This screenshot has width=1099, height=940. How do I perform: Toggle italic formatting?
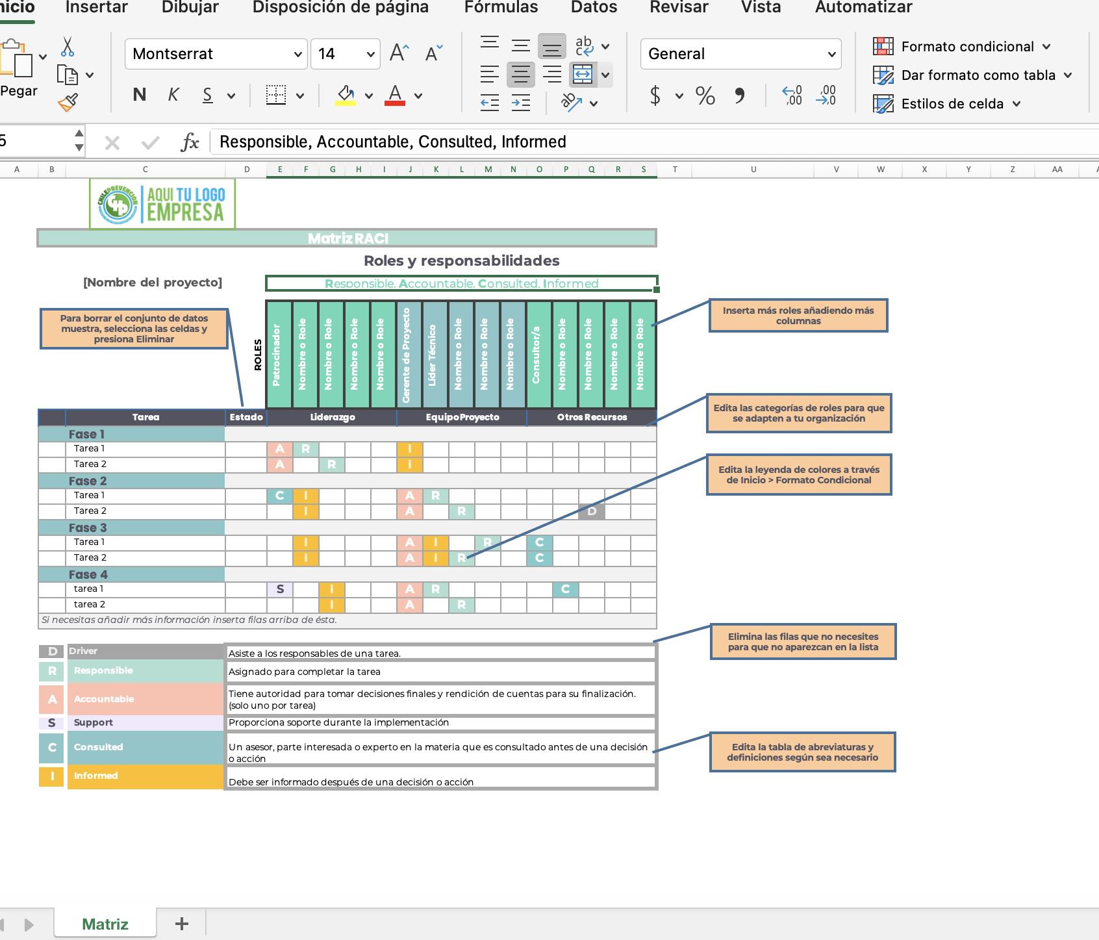(173, 95)
